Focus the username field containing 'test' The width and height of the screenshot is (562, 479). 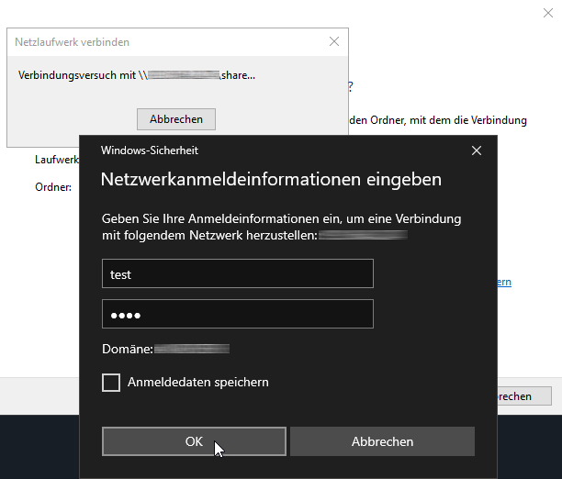click(x=237, y=273)
